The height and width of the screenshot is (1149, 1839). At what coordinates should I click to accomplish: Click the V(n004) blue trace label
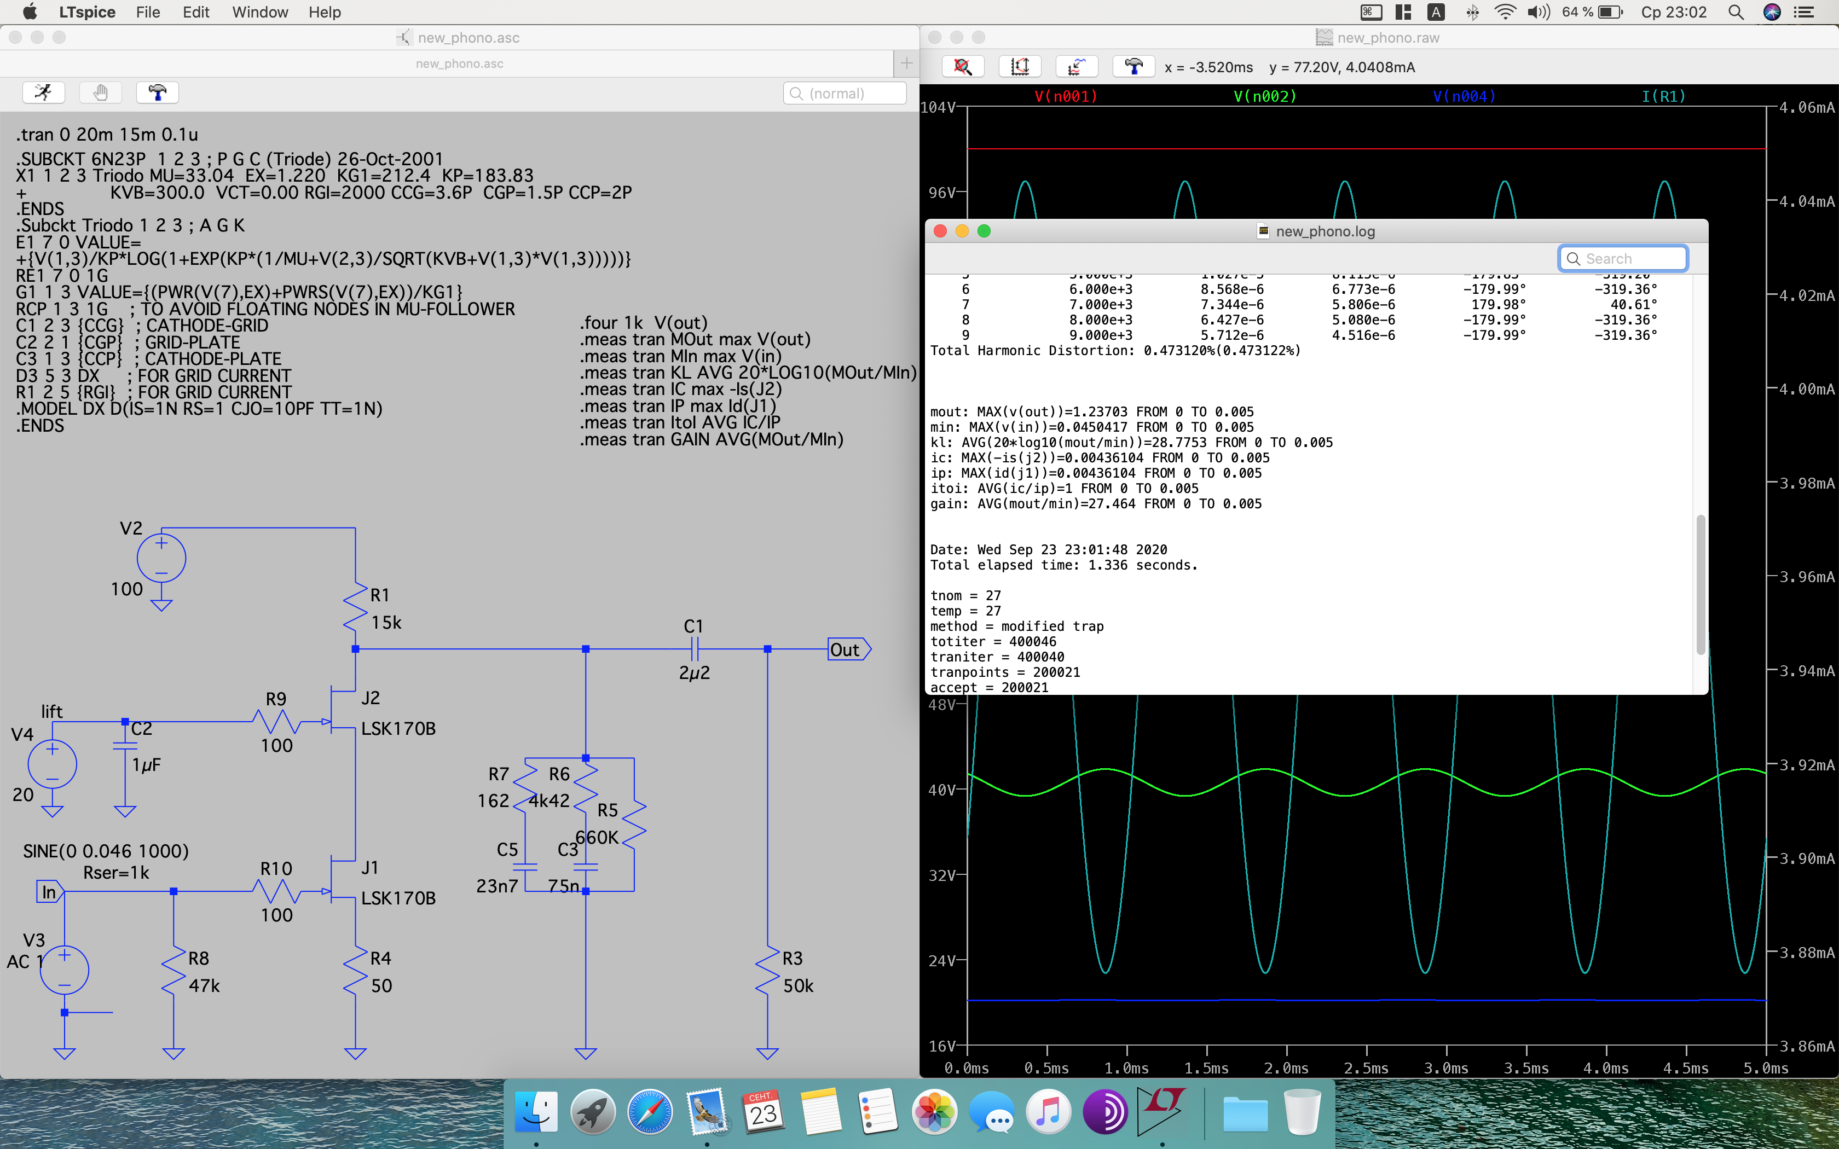coord(1464,96)
